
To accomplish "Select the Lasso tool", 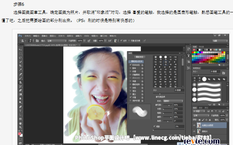I will click(21, 57).
